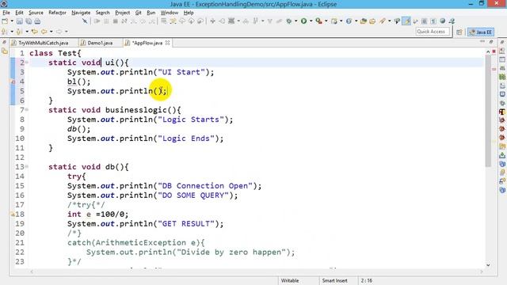Click the New file wizard icon
The width and height of the screenshot is (507, 285).
click(x=5, y=21)
